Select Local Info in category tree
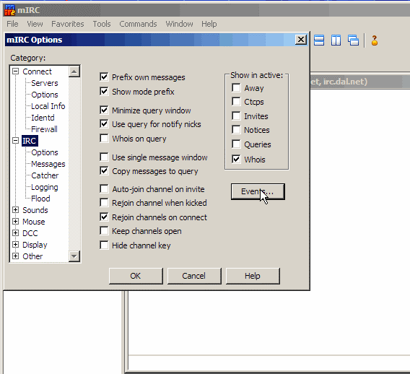The image size is (410, 374). coord(48,106)
